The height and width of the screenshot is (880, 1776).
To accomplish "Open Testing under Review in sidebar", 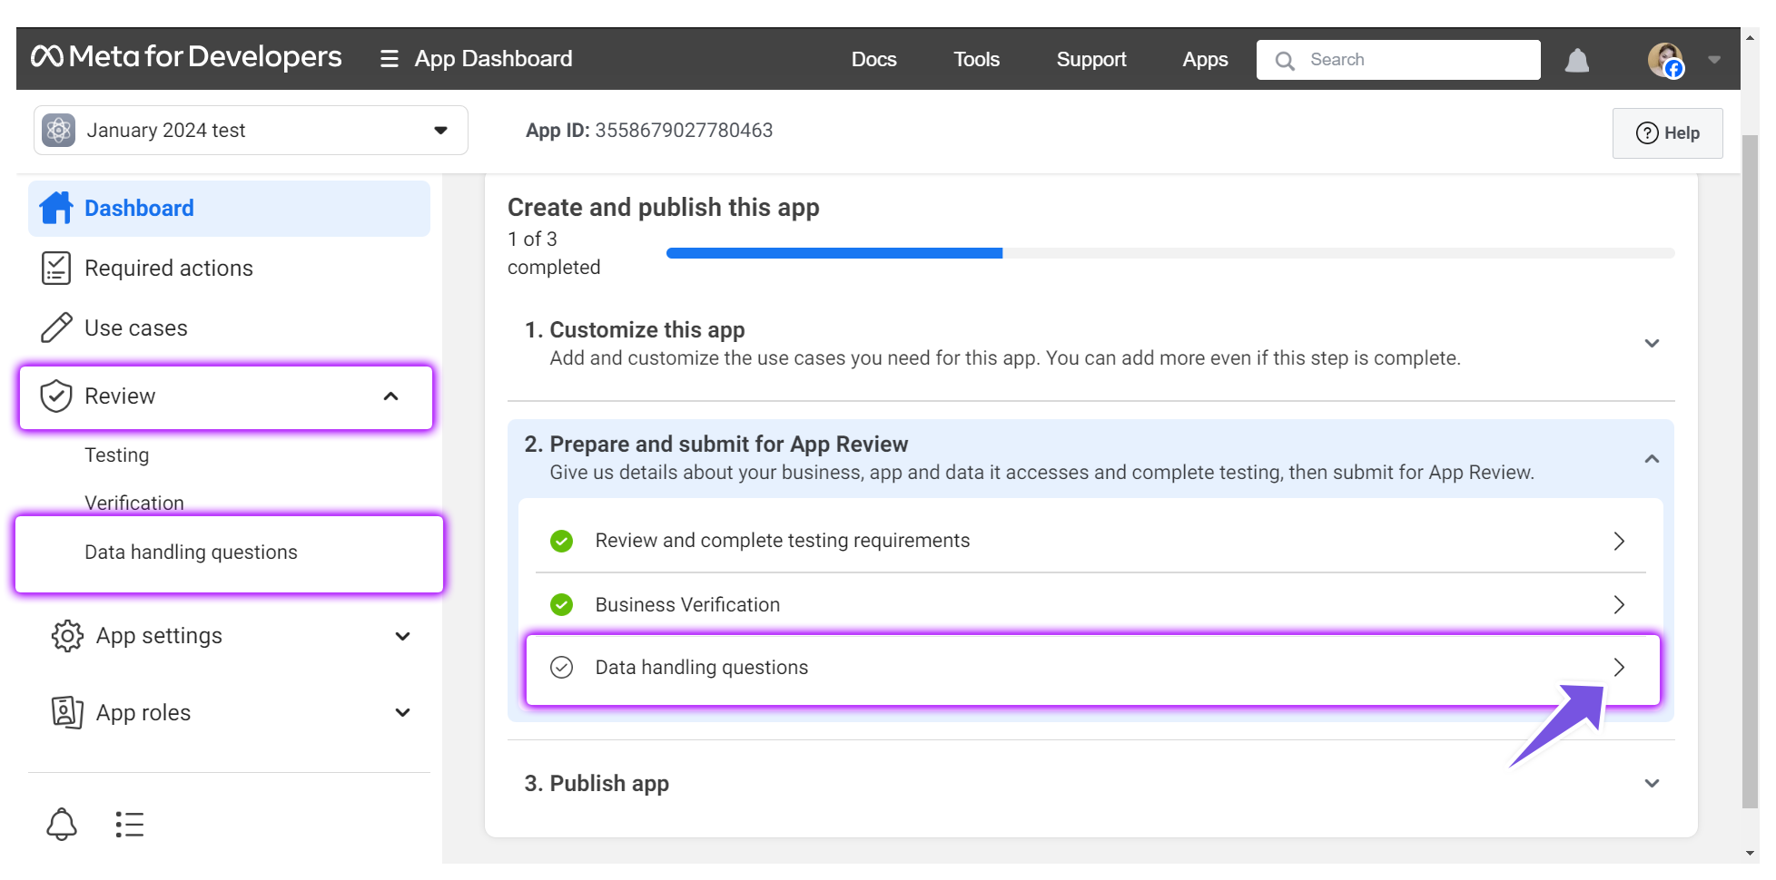I will 117,455.
